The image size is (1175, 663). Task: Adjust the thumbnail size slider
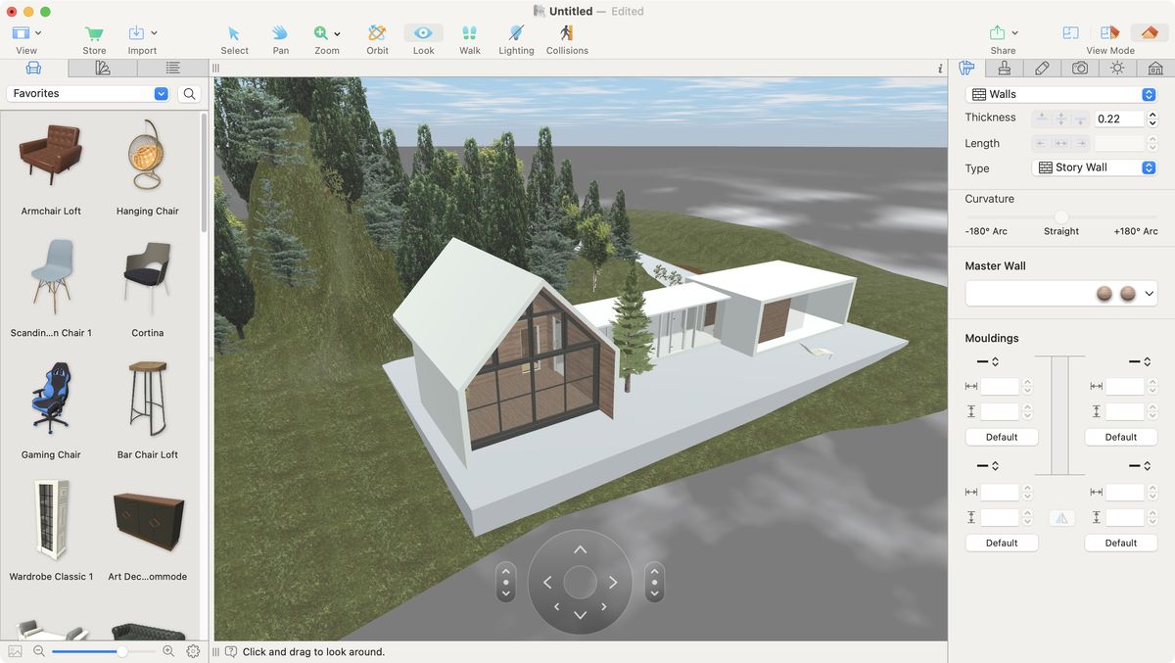click(x=121, y=651)
